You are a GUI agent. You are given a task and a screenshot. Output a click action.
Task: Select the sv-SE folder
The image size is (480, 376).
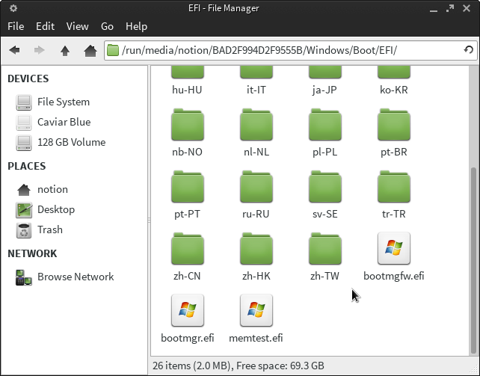tap(325, 187)
